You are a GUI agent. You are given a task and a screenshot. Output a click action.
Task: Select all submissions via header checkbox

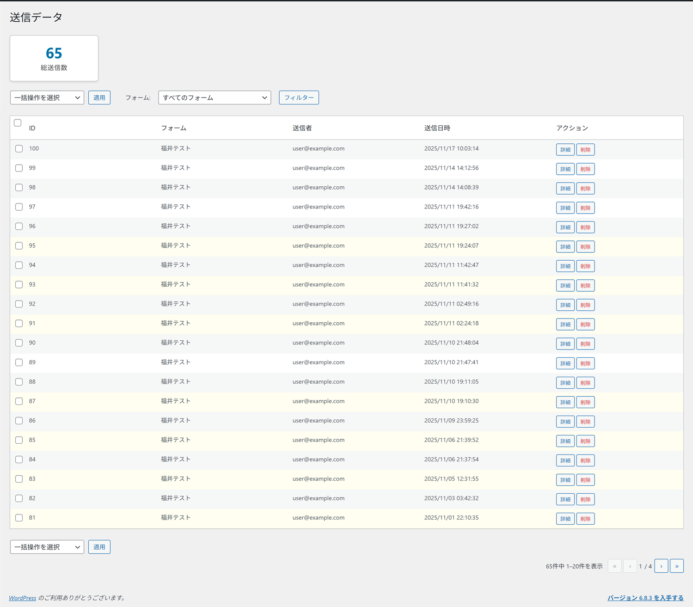tap(18, 123)
